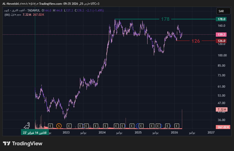Image resolution: width=234 pixels, height=151 pixels.
Task: Click the TradingView logo at the bottom
Action: 23,144
